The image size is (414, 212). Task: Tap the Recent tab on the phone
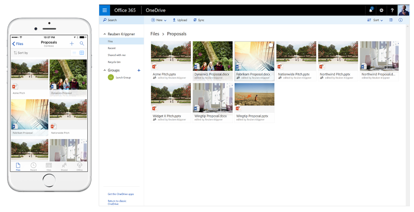point(33,166)
